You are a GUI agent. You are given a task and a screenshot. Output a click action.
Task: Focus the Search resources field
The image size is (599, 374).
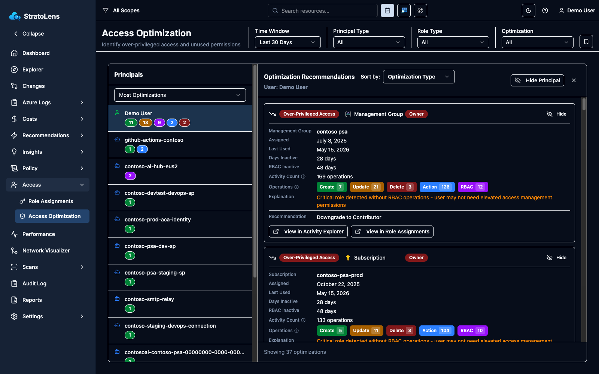pos(323,10)
